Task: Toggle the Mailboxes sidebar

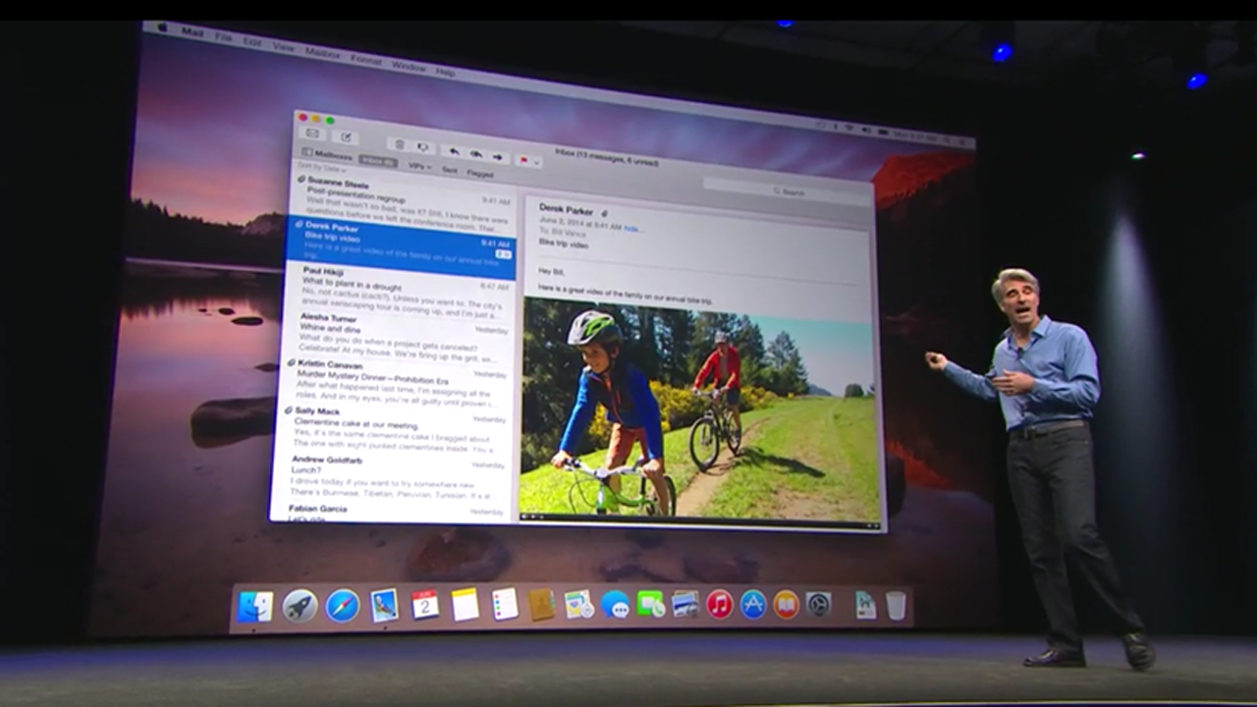Action: [x=327, y=155]
